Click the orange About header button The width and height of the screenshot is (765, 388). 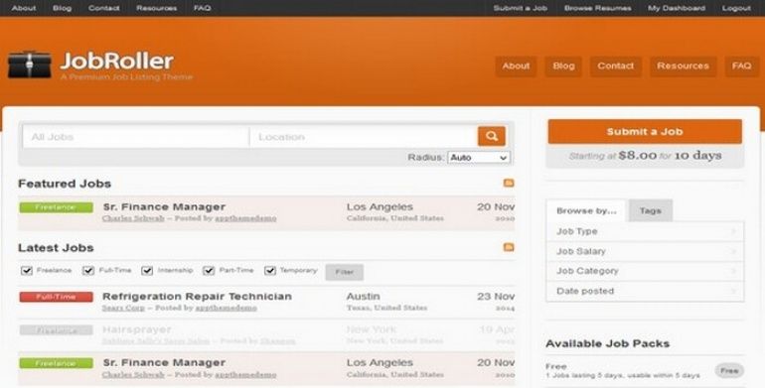pyautogui.click(x=516, y=66)
